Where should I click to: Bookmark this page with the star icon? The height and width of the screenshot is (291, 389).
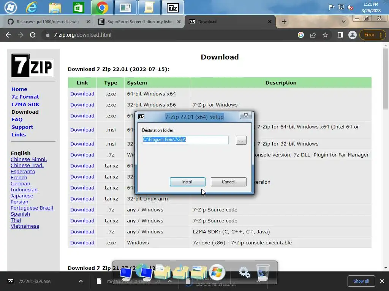pyautogui.click(x=325, y=35)
